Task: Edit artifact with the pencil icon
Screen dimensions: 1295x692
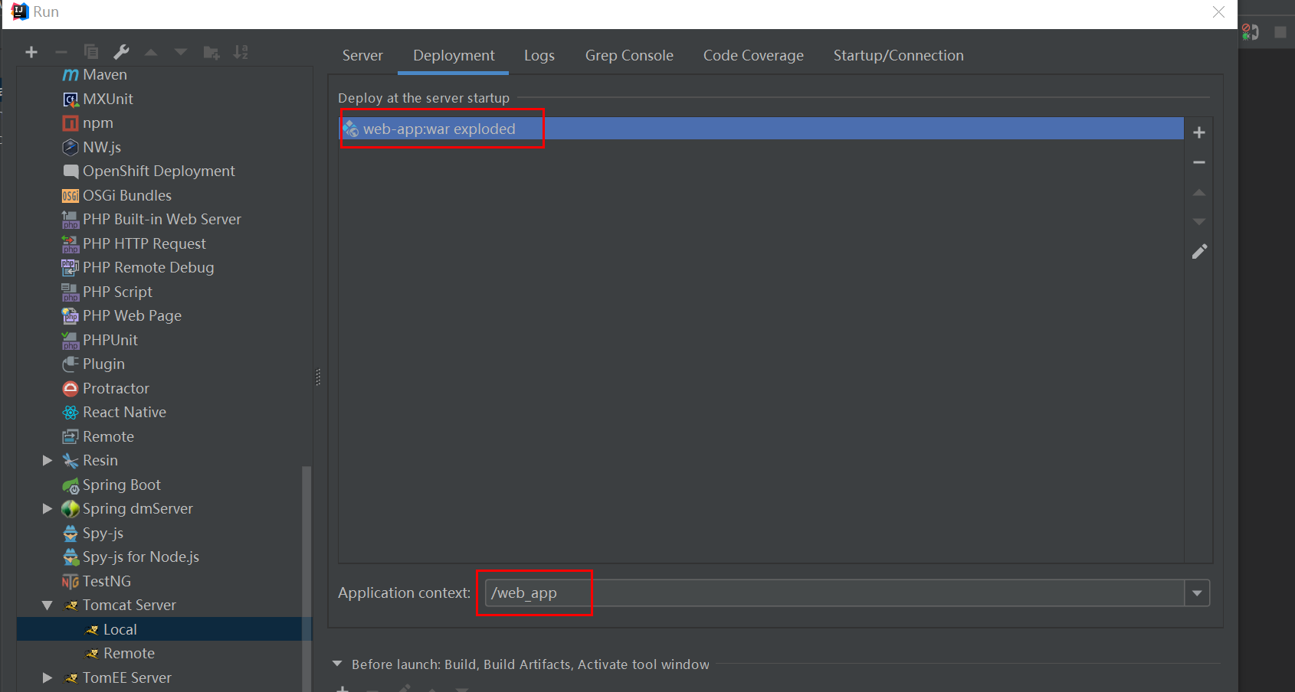Action: tap(1199, 251)
